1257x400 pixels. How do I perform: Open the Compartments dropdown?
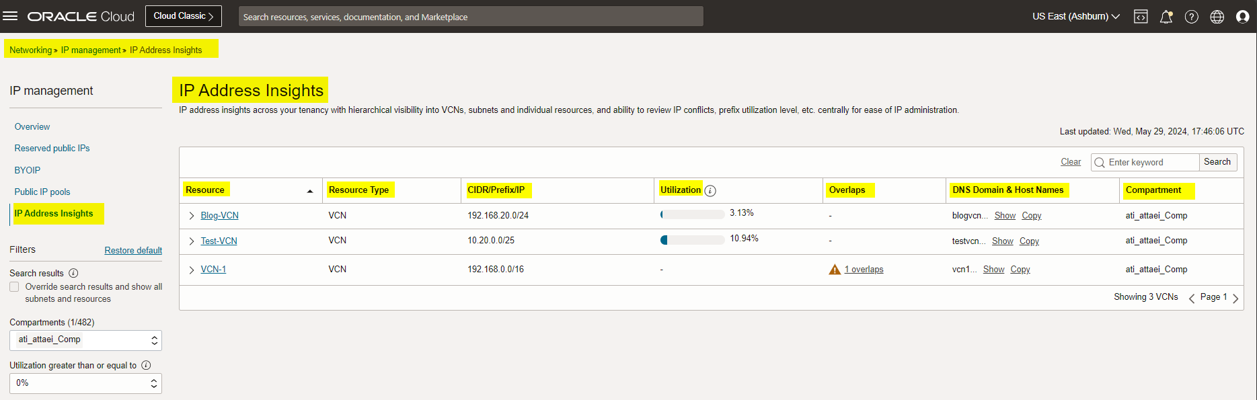(85, 340)
